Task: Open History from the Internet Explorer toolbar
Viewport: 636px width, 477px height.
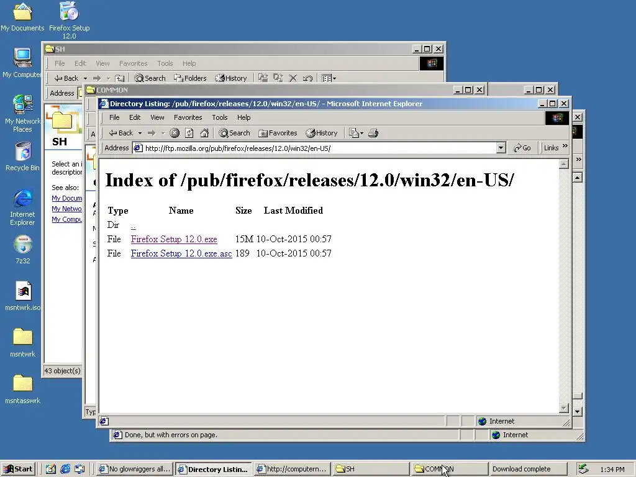Action: [x=322, y=133]
